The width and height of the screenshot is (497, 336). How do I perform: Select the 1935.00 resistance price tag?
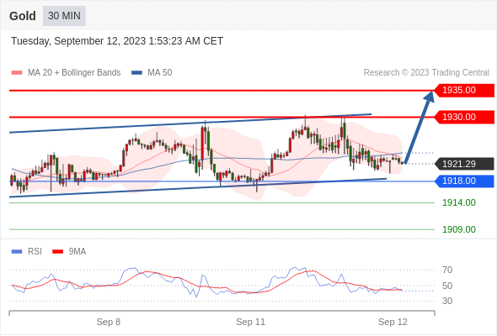click(464, 91)
